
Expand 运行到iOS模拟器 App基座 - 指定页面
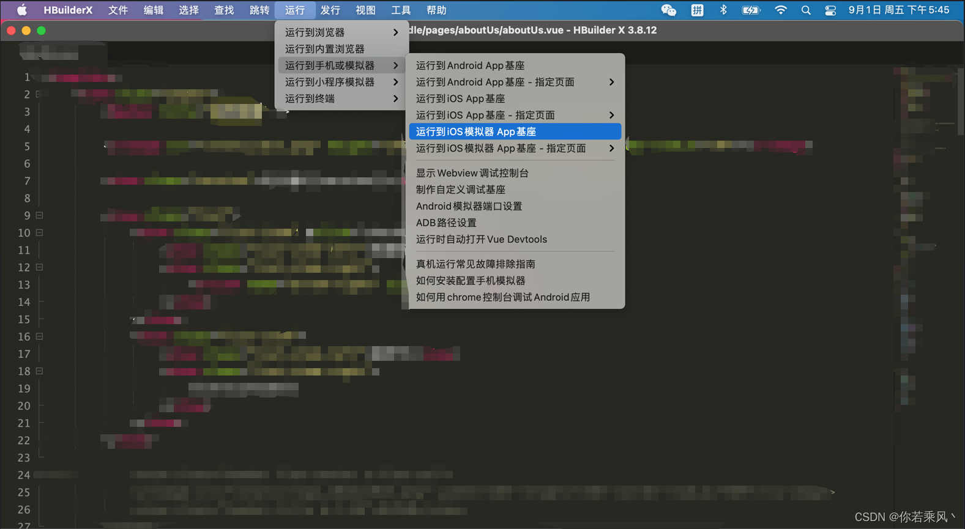pos(515,148)
